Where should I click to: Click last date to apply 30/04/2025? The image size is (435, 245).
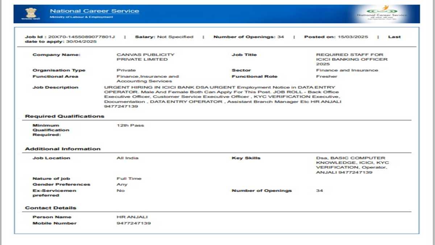click(81, 42)
